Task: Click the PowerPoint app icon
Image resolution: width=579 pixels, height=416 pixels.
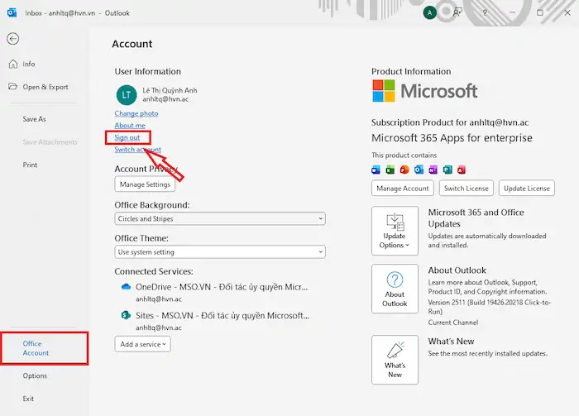Action: point(404,170)
